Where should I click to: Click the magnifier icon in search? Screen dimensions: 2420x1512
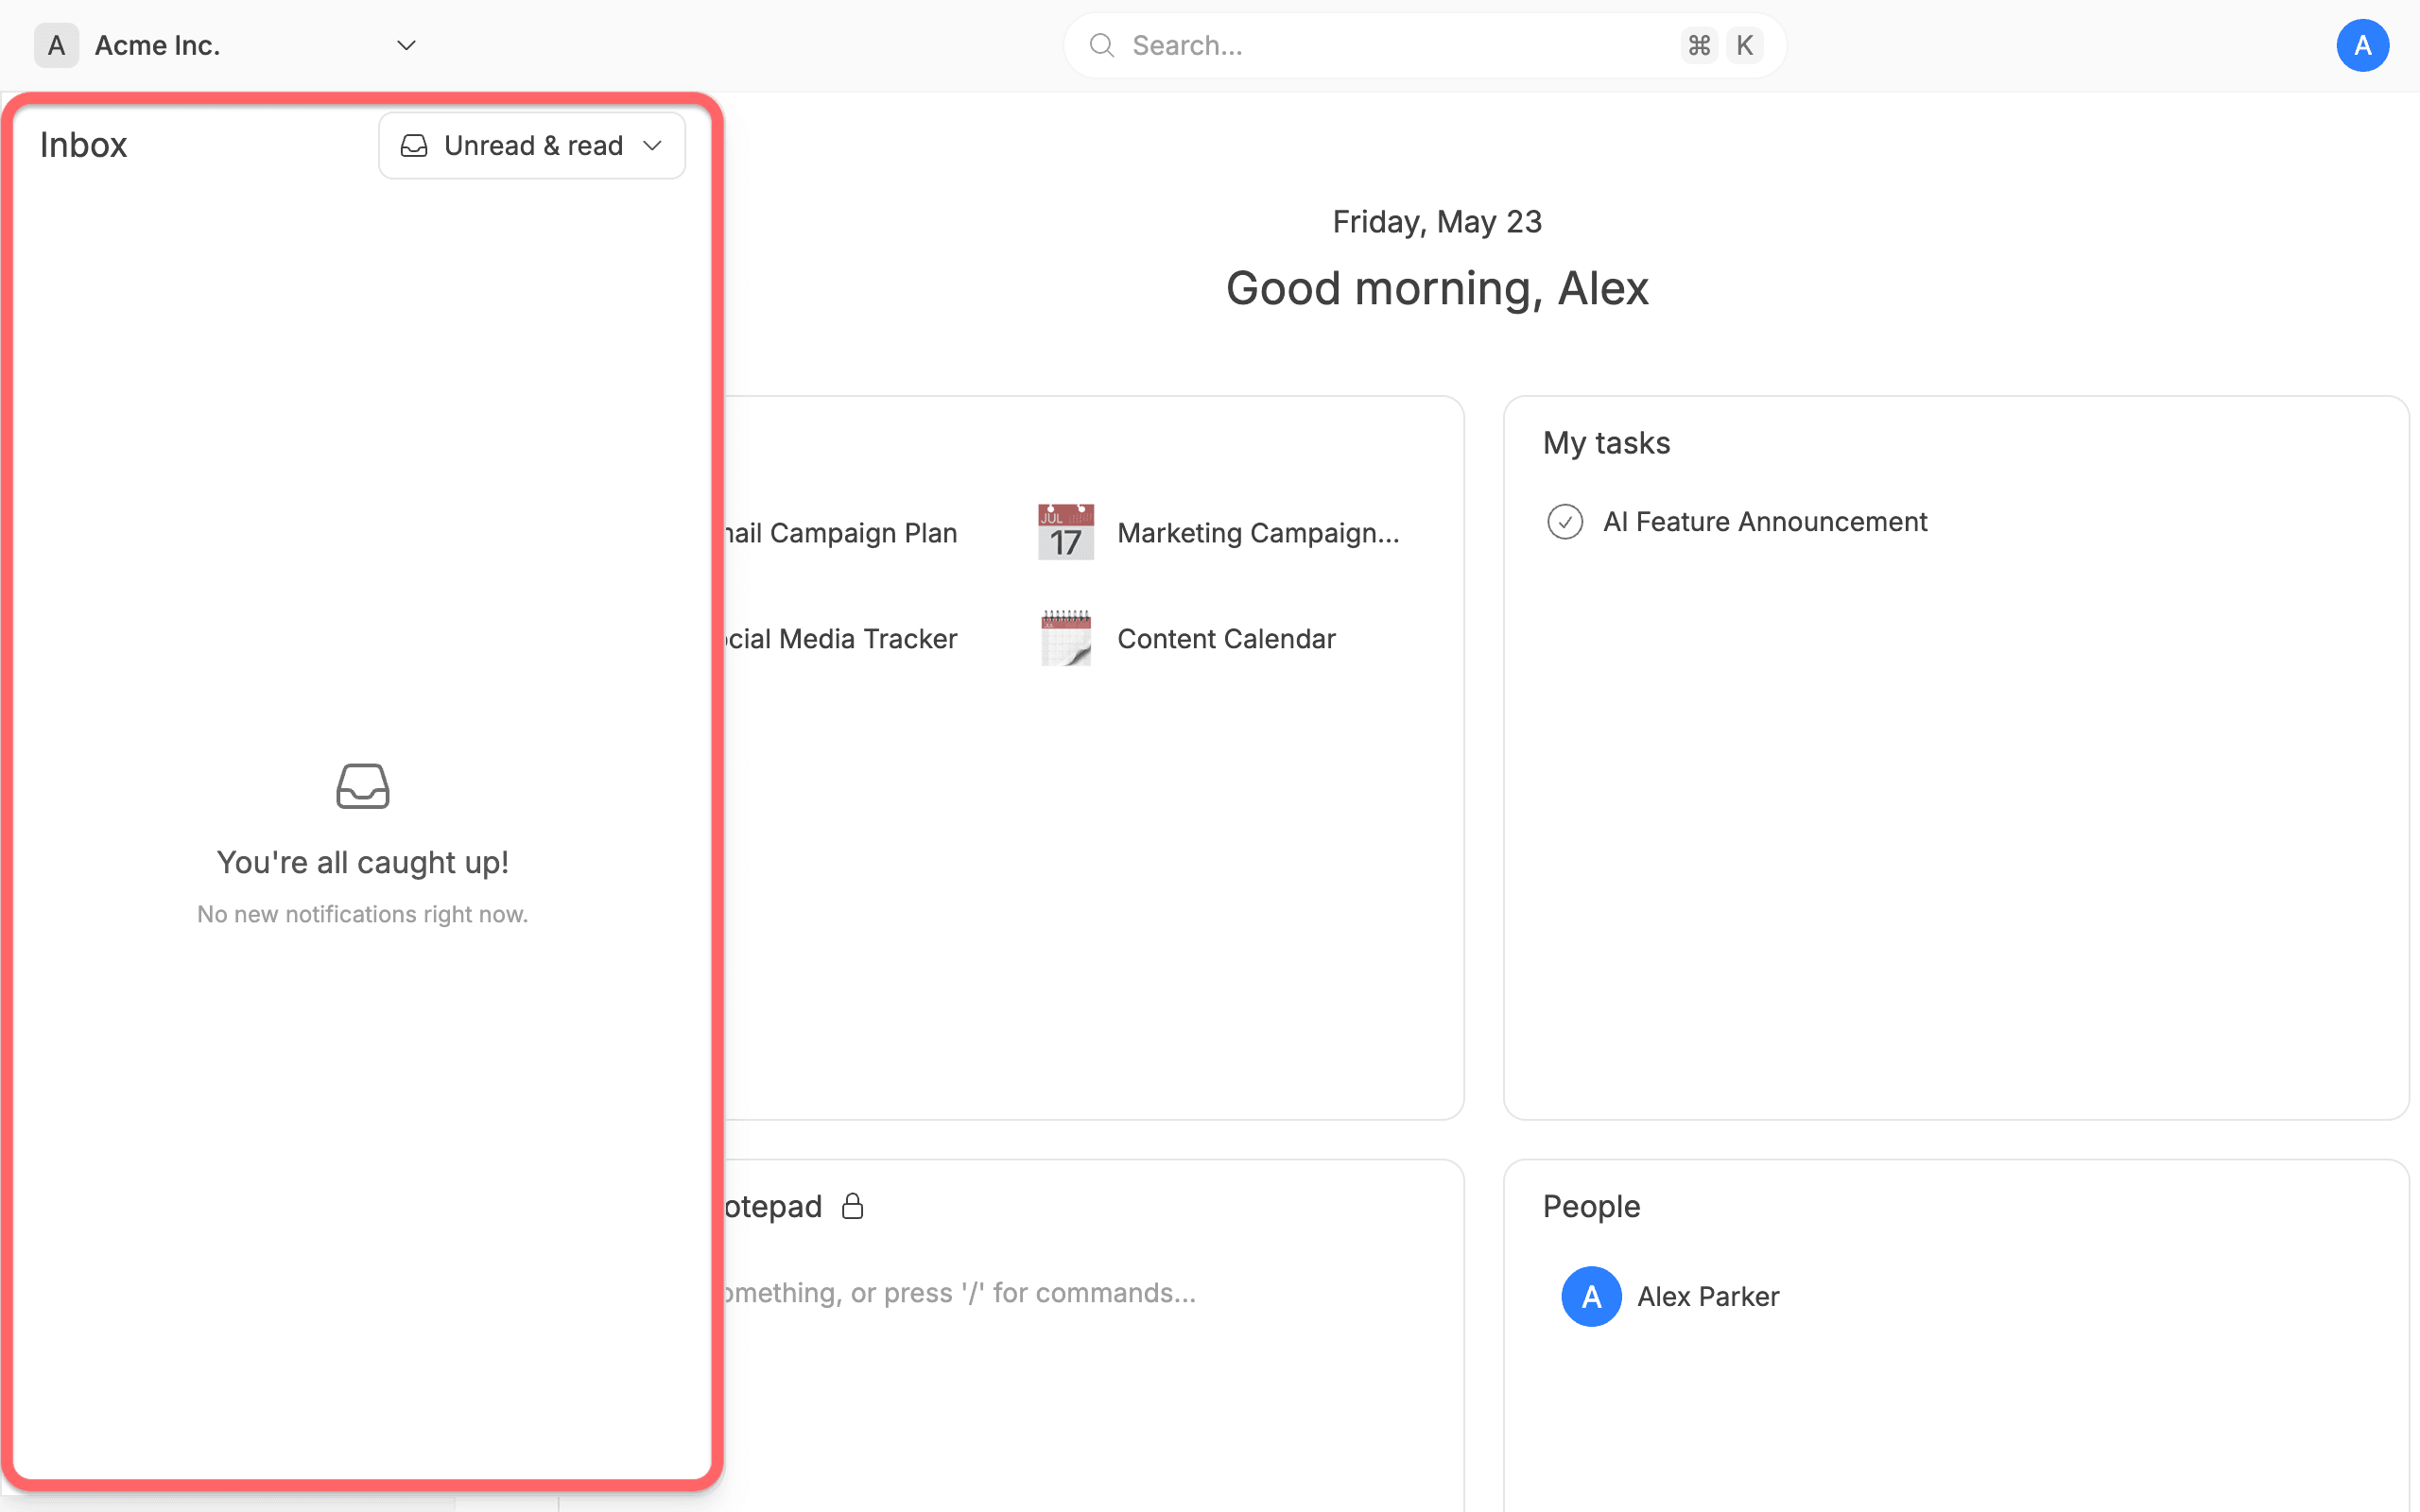tap(1101, 46)
